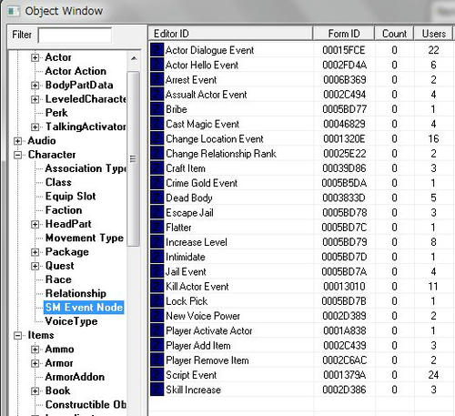Viewport: 455px width, 416px height.
Task: Select Faction in the tree
Action: (x=64, y=210)
